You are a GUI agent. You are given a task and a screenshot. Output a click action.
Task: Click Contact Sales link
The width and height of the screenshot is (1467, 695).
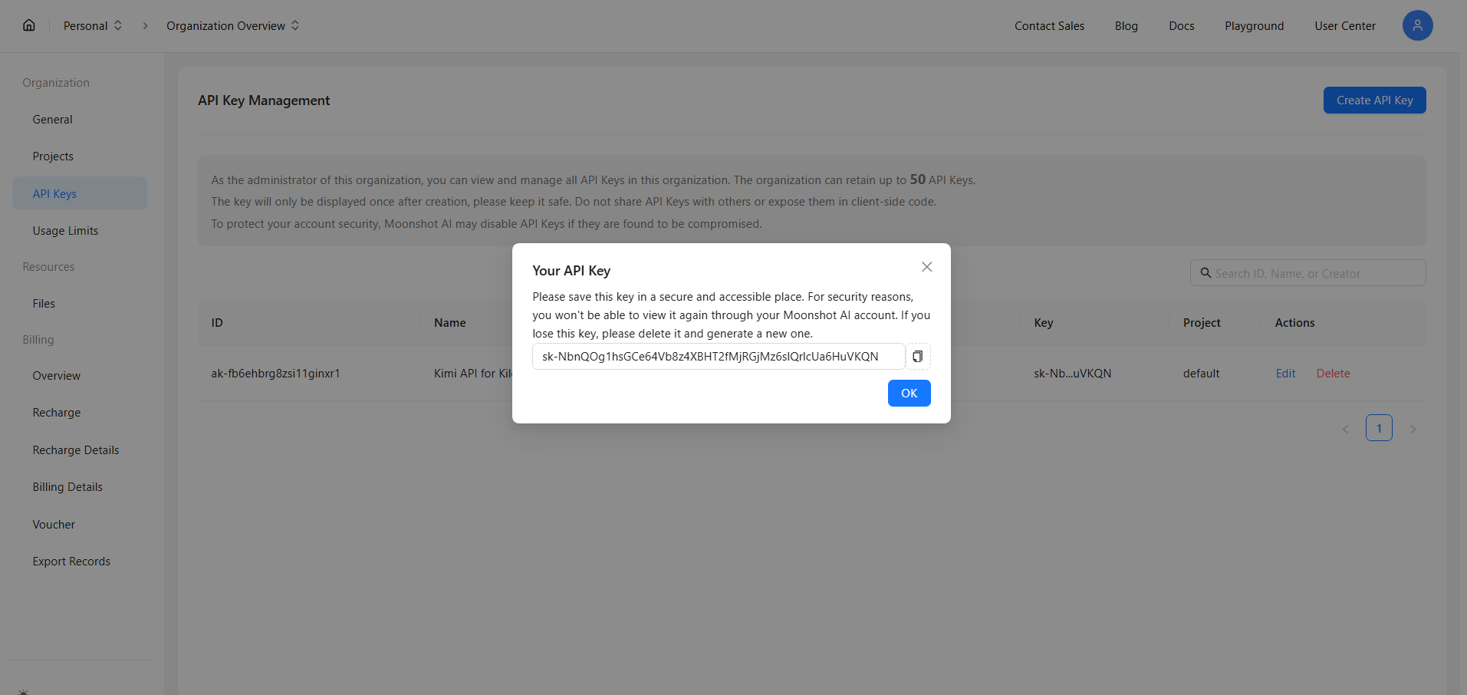[1049, 25]
